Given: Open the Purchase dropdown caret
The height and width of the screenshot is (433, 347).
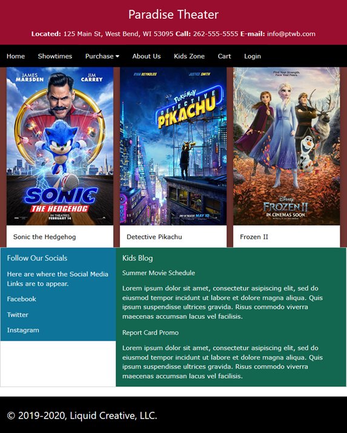Looking at the screenshot, I should [x=117, y=56].
